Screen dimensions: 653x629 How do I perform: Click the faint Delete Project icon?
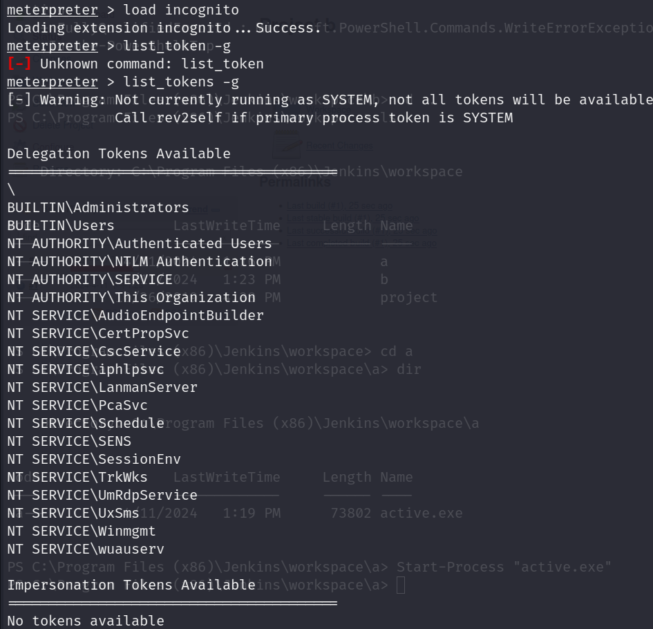click(19, 125)
